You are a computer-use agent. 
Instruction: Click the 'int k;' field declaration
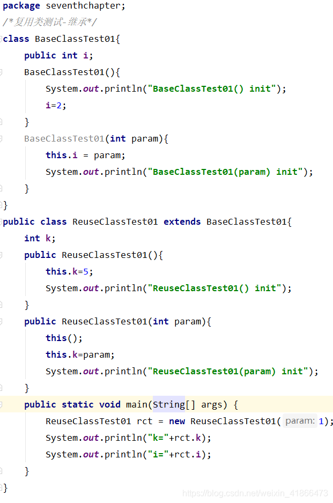(x=40, y=238)
